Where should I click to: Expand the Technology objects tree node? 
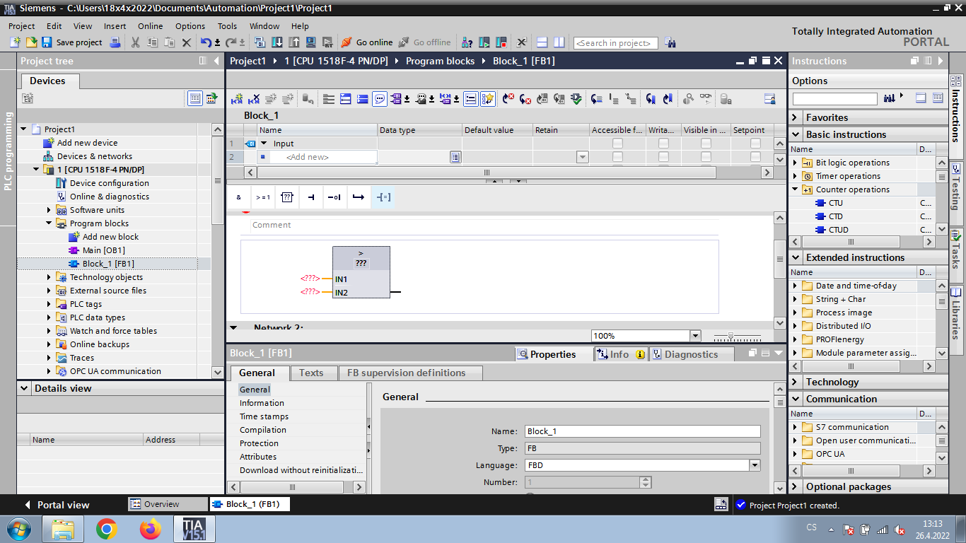pyautogui.click(x=50, y=277)
